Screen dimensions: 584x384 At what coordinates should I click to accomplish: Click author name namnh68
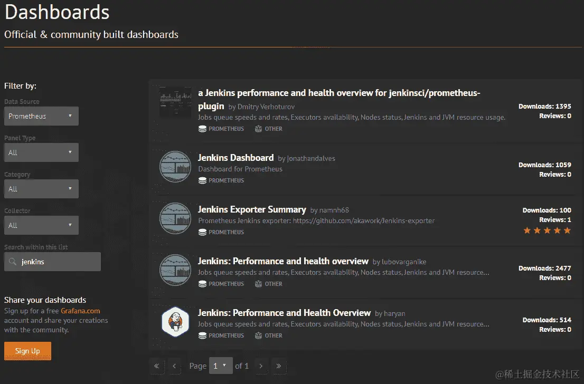pos(334,210)
